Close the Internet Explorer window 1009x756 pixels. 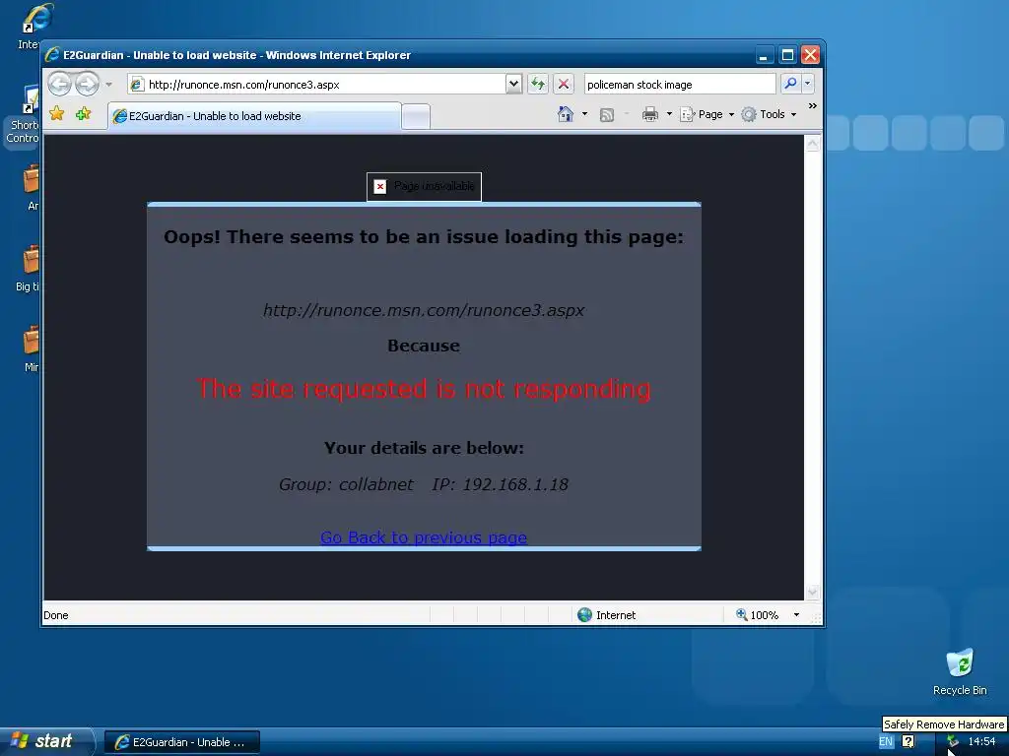point(810,55)
